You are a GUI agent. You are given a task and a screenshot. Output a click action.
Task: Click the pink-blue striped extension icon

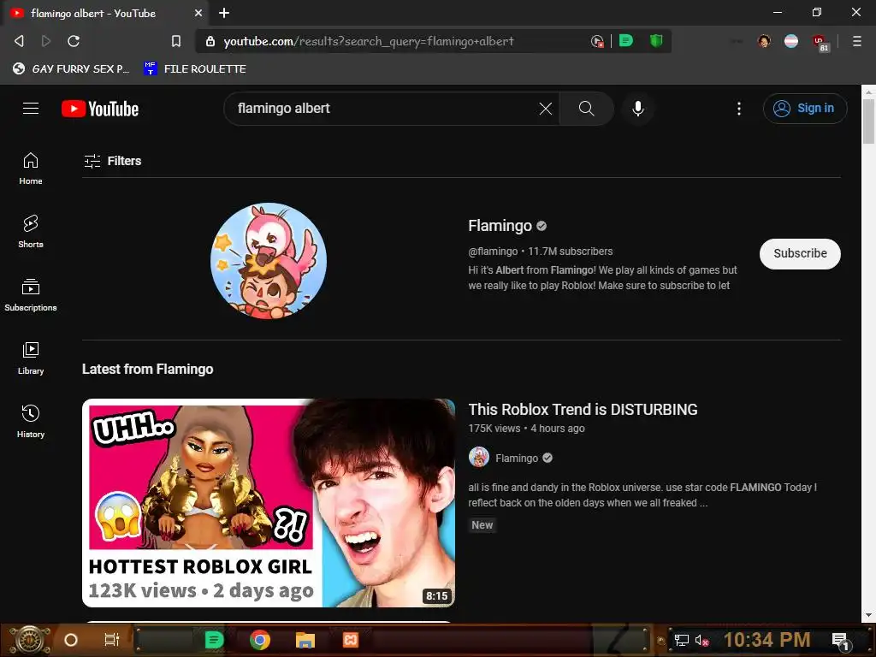pyautogui.click(x=791, y=41)
